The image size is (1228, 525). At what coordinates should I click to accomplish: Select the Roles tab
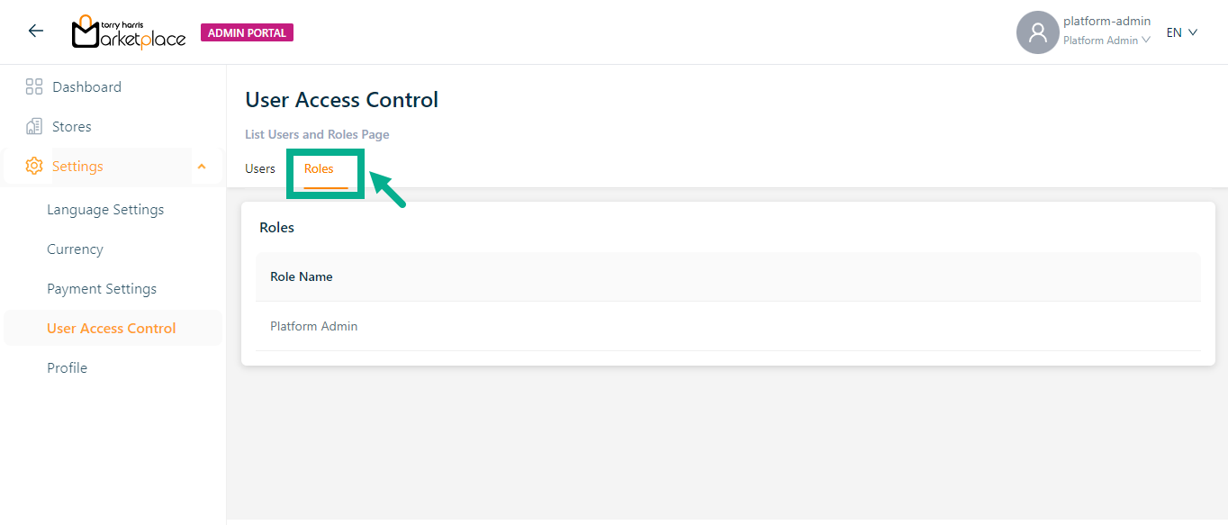[x=319, y=169]
